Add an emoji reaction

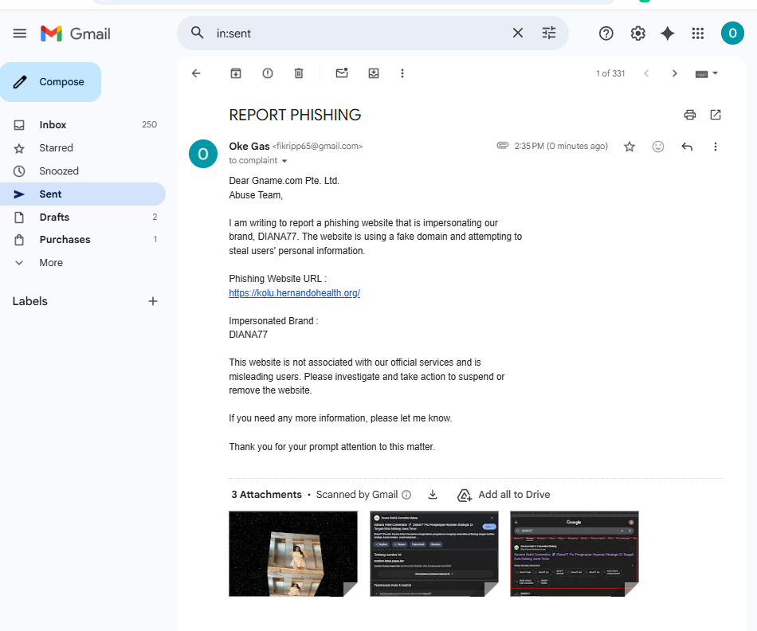[x=658, y=147]
